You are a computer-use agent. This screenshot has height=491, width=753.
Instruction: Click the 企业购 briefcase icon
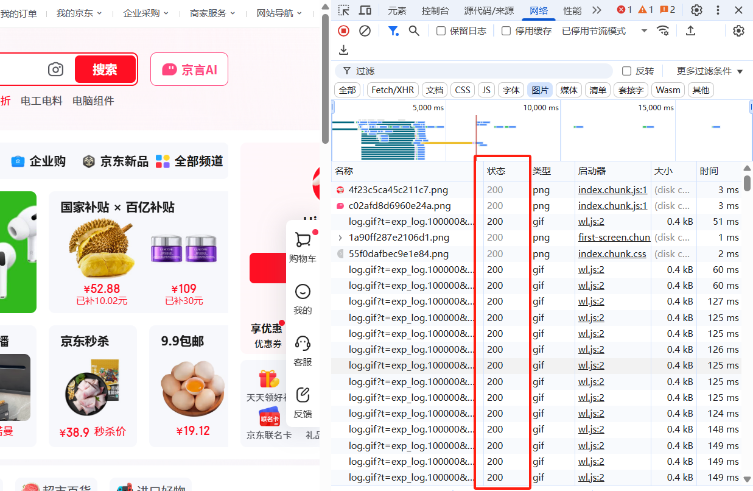point(17,161)
